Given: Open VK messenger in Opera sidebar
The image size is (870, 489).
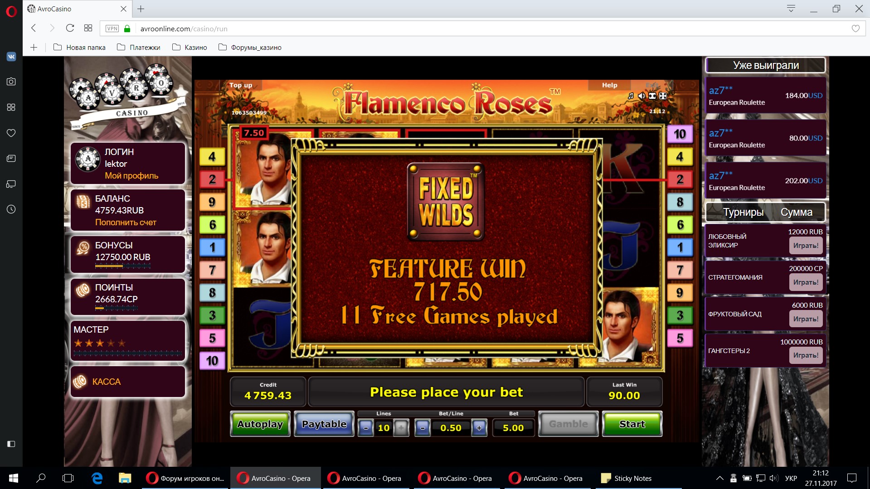Looking at the screenshot, I should coord(11,57).
